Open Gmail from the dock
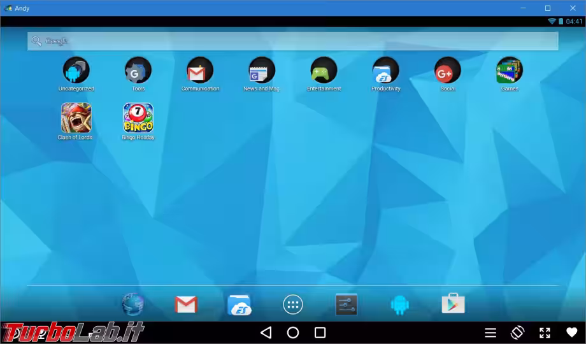The image size is (586, 344). (186, 305)
